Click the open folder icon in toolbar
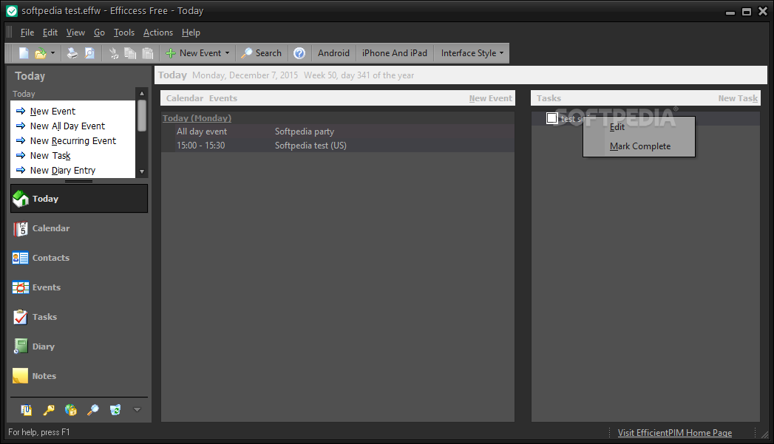774x444 pixels. pos(41,53)
